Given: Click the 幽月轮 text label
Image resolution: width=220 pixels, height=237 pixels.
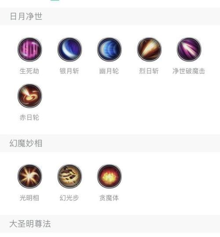Looking at the screenshot, I should [x=109, y=71].
